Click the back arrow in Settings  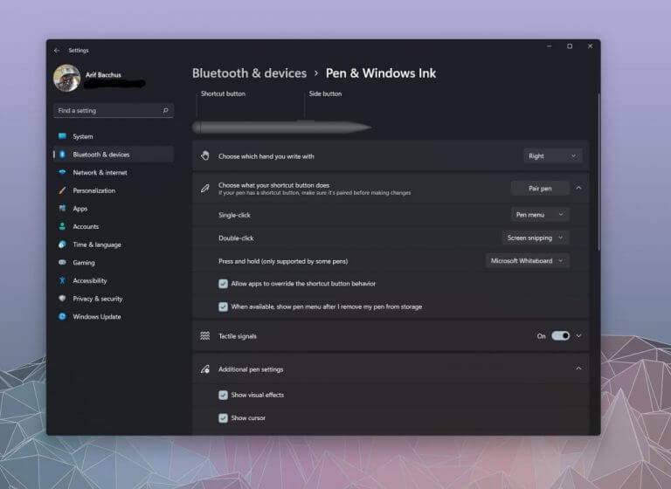click(57, 51)
